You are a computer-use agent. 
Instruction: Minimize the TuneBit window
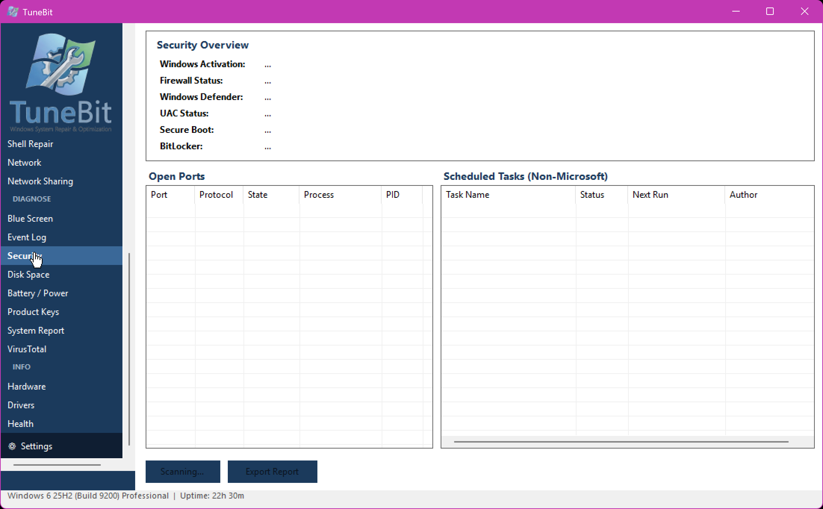(736, 12)
